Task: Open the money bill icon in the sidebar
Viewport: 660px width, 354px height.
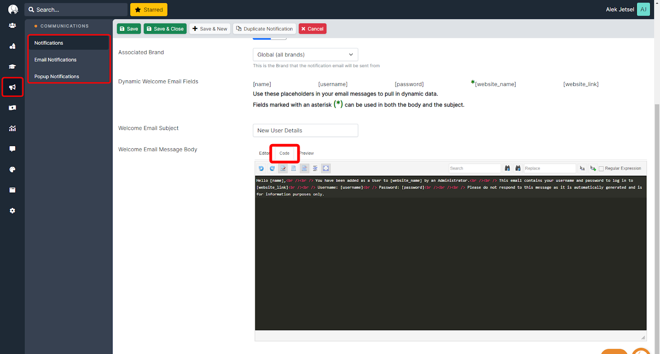Action: coord(12,108)
